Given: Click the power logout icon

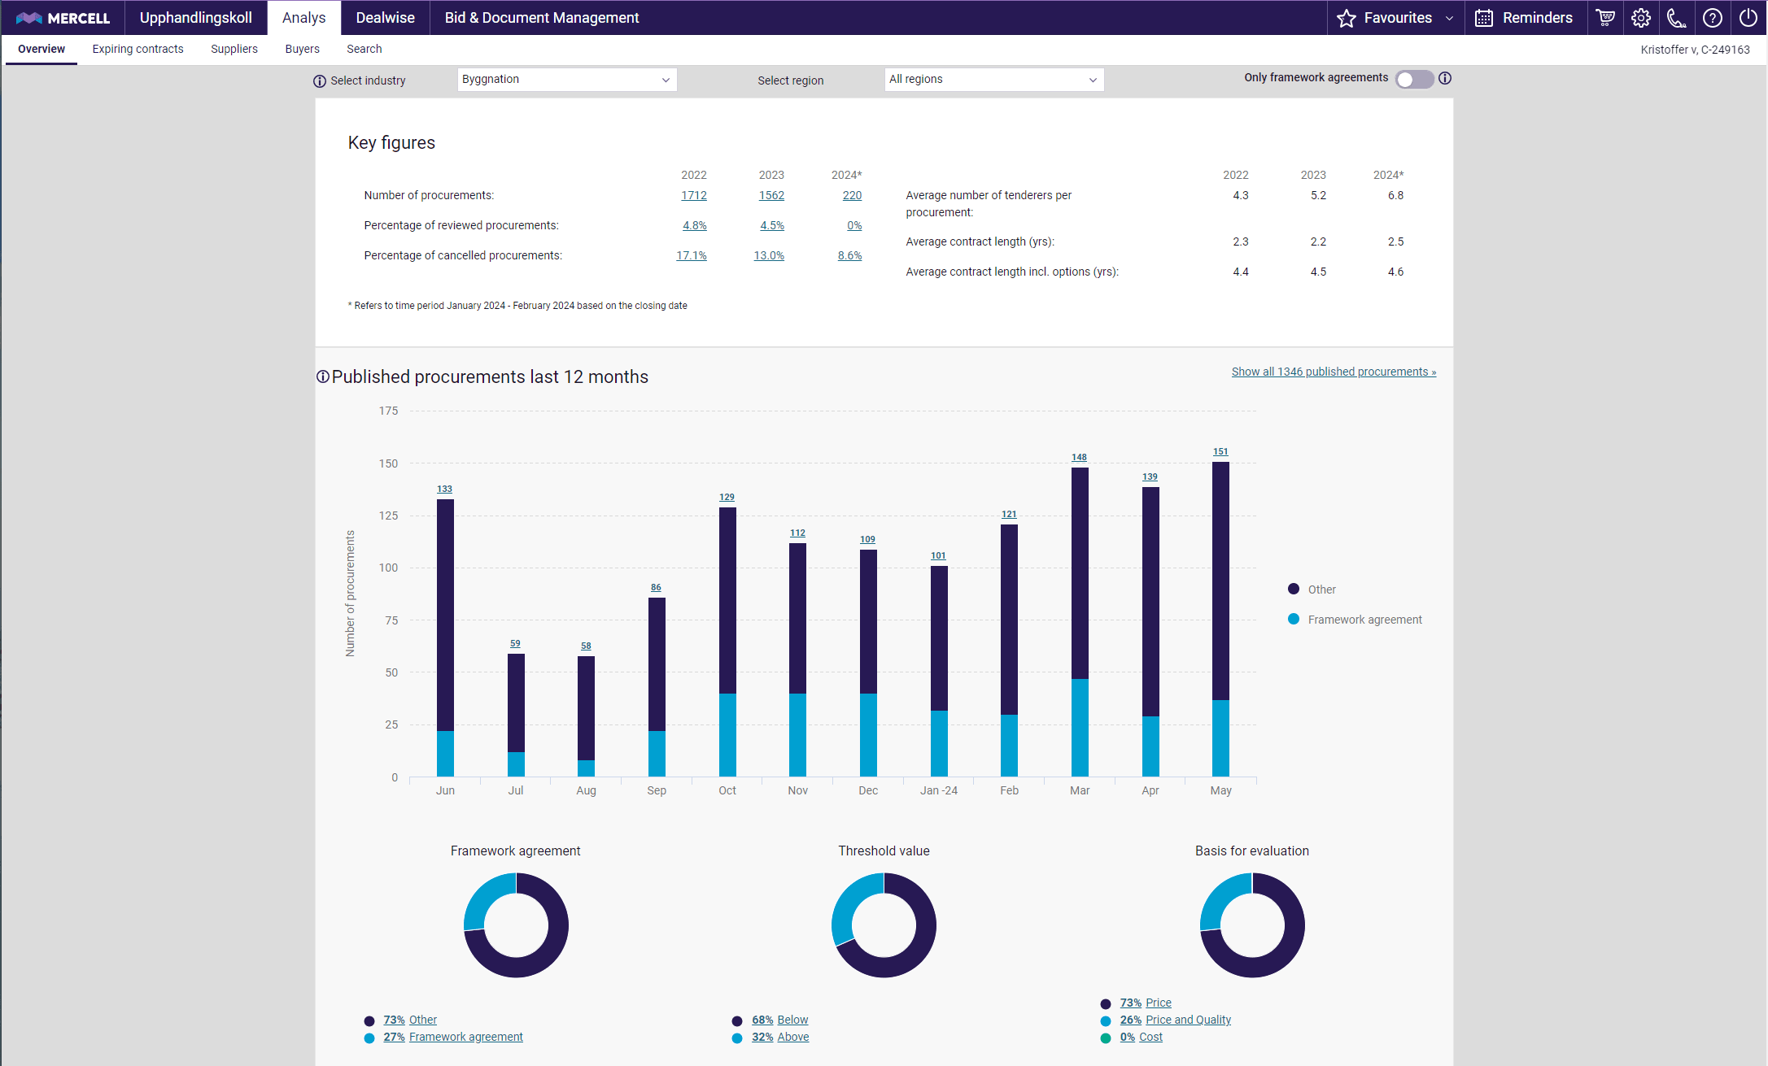Looking at the screenshot, I should click(x=1748, y=18).
